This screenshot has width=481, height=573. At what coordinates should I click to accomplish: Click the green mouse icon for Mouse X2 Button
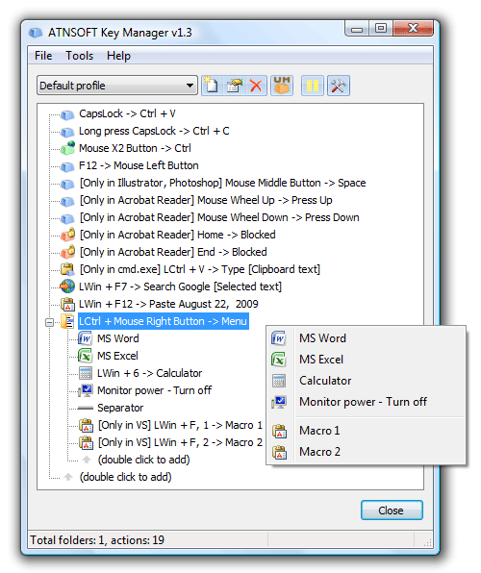[x=67, y=148]
